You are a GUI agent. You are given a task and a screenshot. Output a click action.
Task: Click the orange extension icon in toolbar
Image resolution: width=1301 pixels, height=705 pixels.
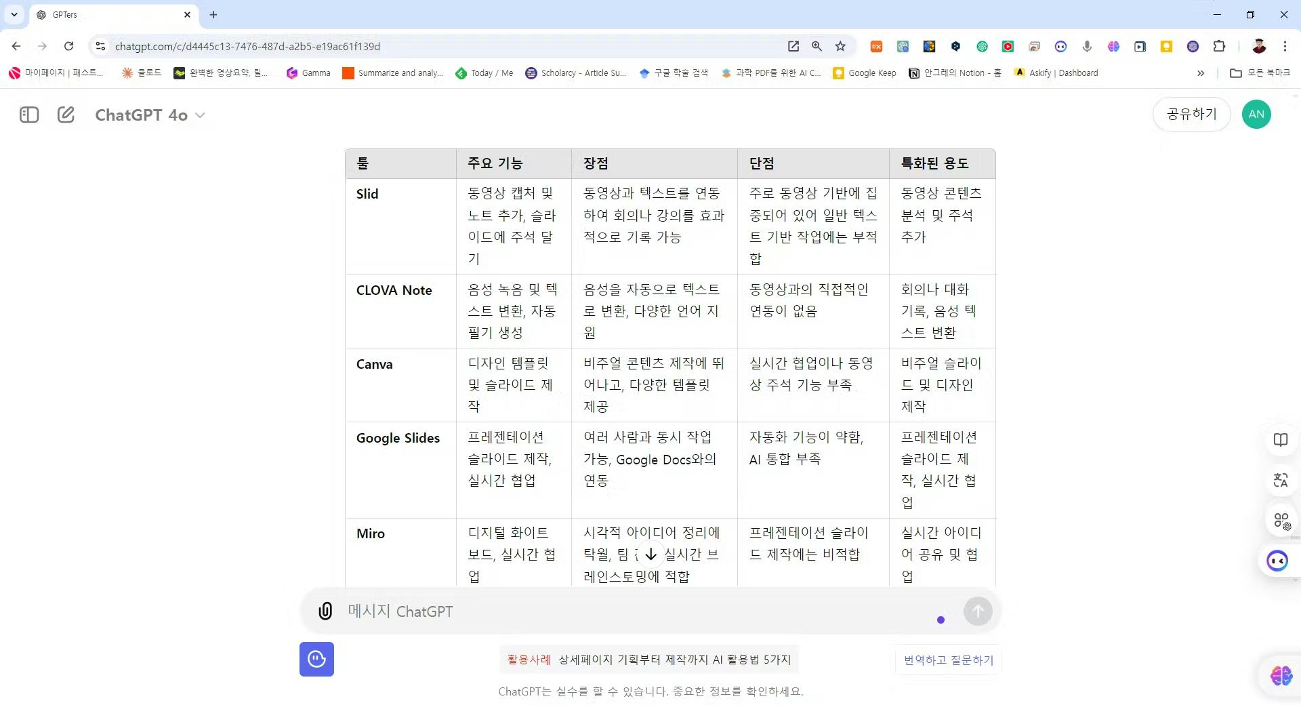click(876, 46)
